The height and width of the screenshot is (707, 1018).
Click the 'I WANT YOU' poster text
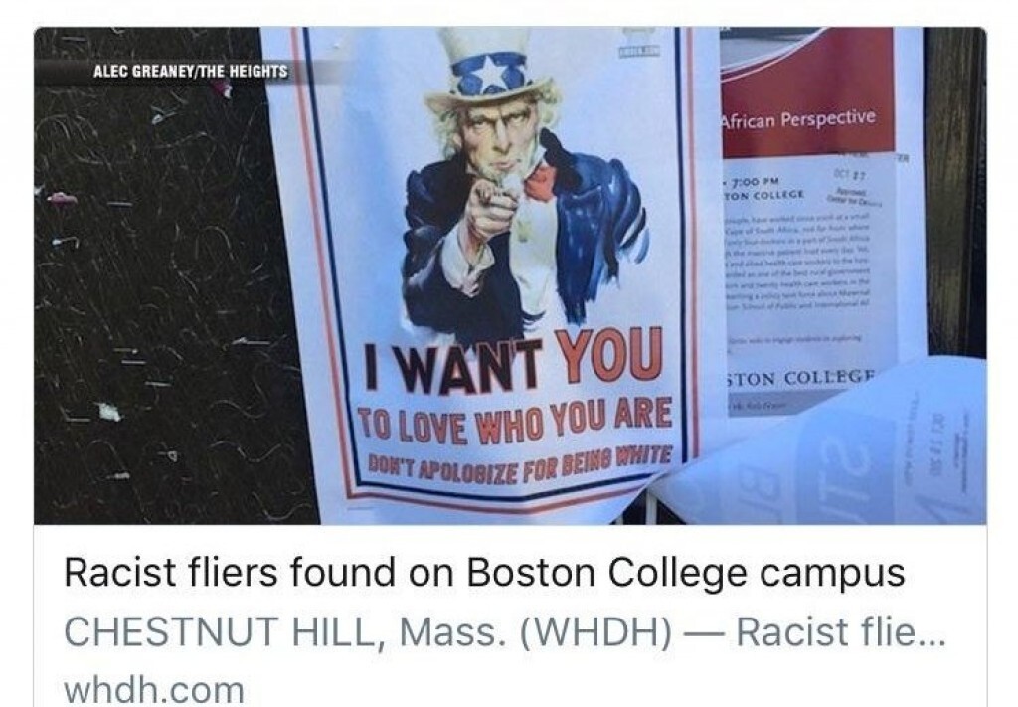pyautogui.click(x=513, y=361)
